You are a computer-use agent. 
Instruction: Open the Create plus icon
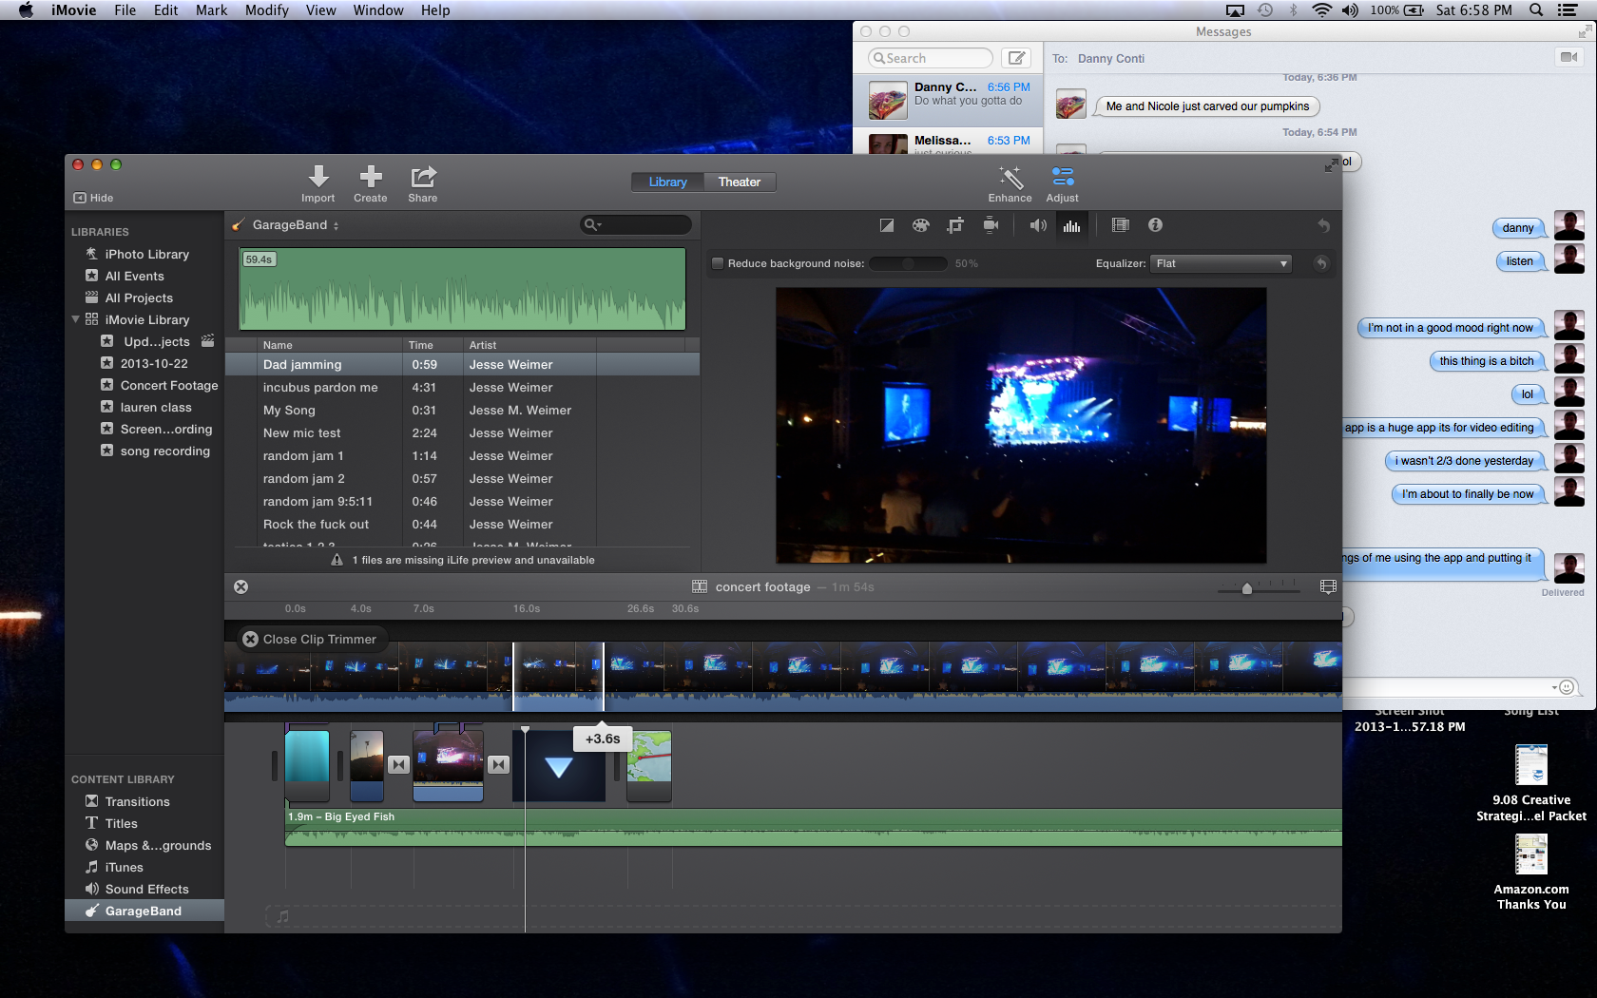371,177
